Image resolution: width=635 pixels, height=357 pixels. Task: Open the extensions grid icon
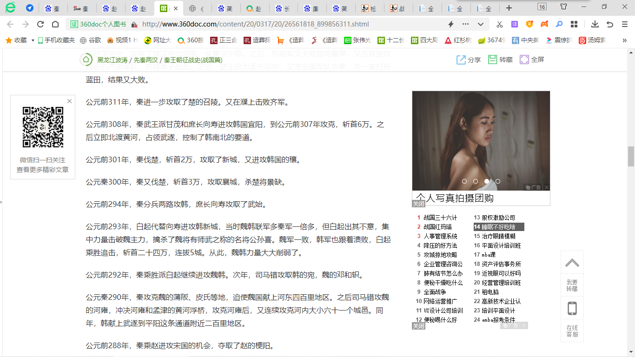574,24
